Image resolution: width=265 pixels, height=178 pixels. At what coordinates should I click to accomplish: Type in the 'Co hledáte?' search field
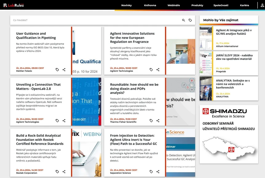tap(92, 20)
